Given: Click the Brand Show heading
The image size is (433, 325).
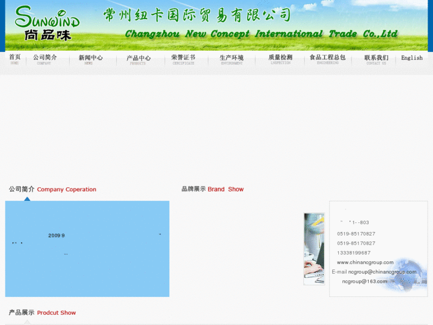Looking at the screenshot, I should coord(226,189).
